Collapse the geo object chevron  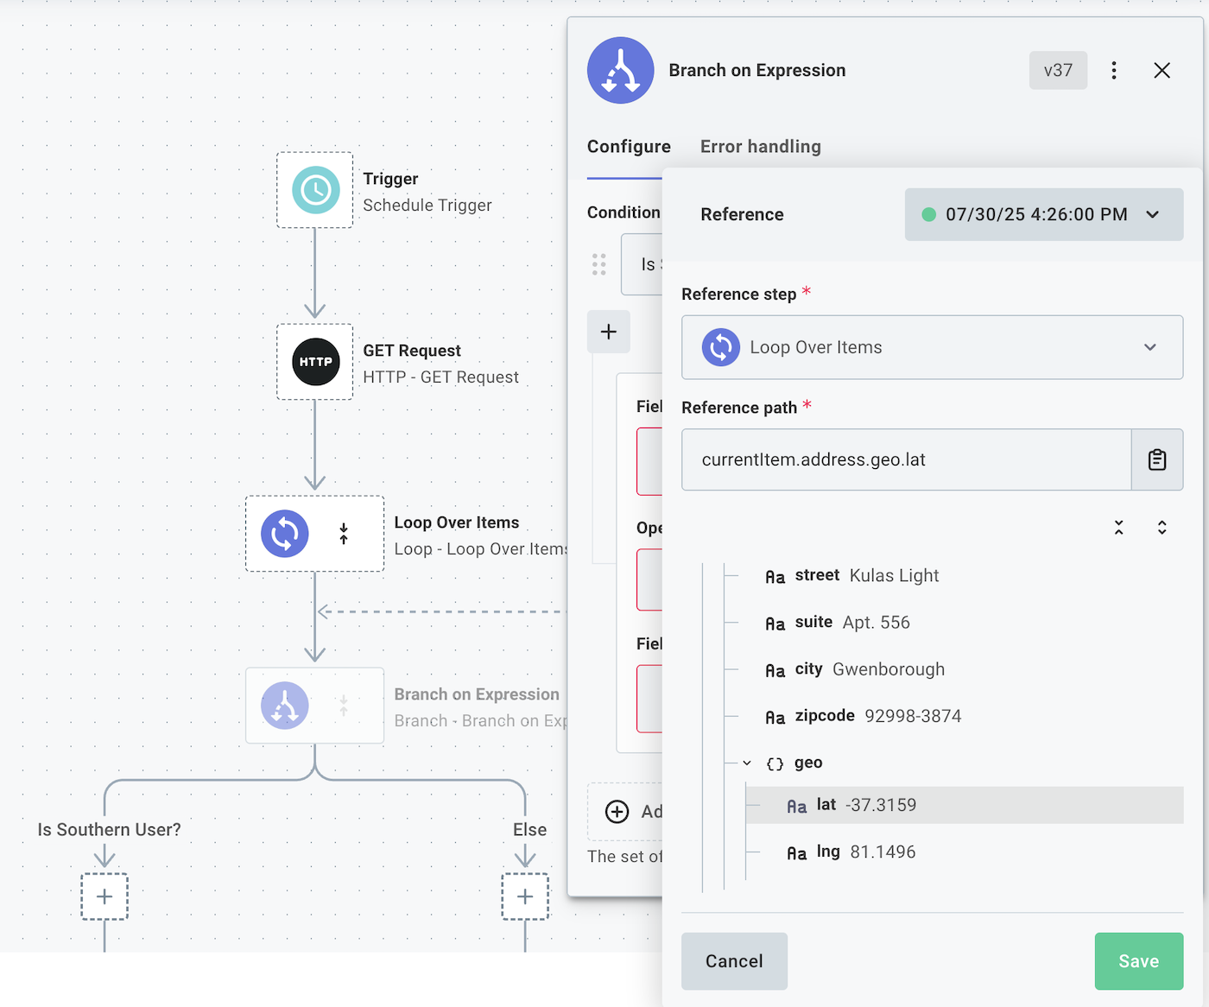click(747, 763)
